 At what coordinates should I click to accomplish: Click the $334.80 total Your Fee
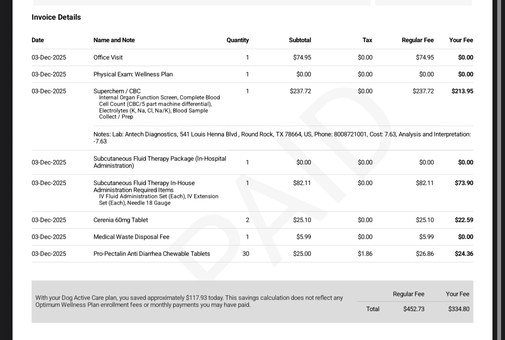(x=458, y=309)
